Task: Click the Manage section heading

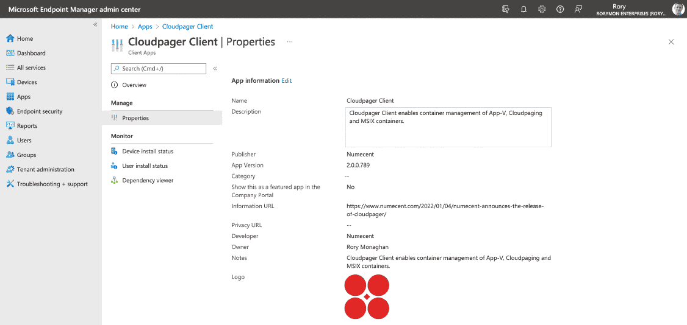Action: click(x=122, y=103)
